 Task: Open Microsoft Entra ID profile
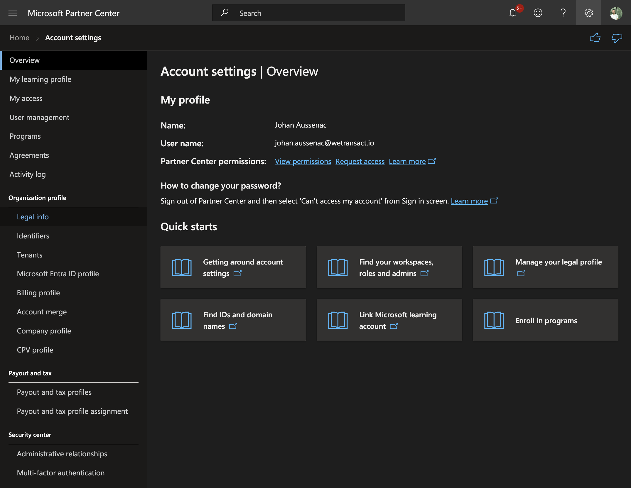coord(73,274)
